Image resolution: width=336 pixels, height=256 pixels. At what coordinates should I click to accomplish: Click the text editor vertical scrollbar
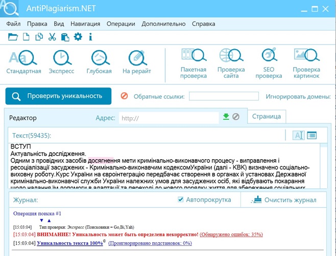tap(324, 165)
